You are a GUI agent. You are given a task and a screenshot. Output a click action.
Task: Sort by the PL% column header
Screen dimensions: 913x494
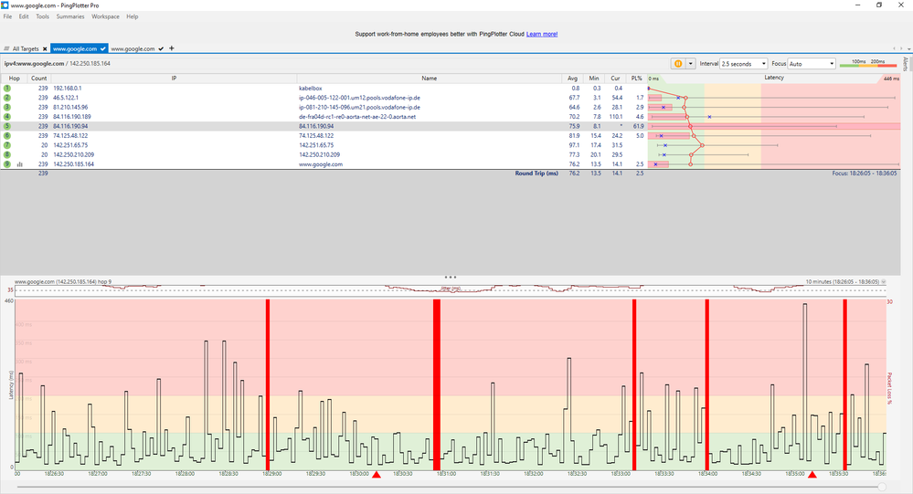click(639, 79)
